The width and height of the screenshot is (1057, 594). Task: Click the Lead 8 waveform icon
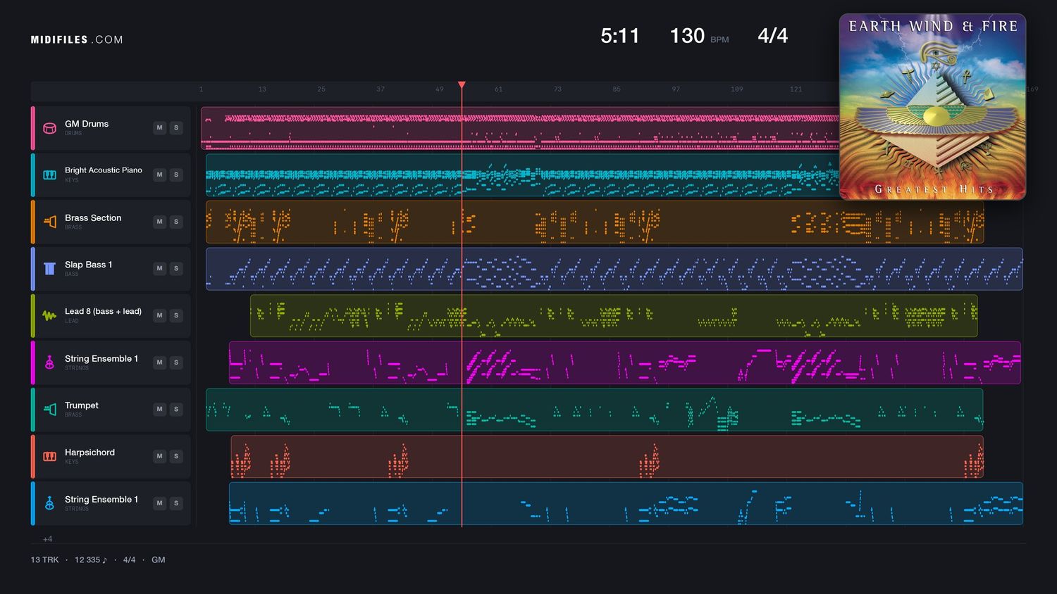49,315
